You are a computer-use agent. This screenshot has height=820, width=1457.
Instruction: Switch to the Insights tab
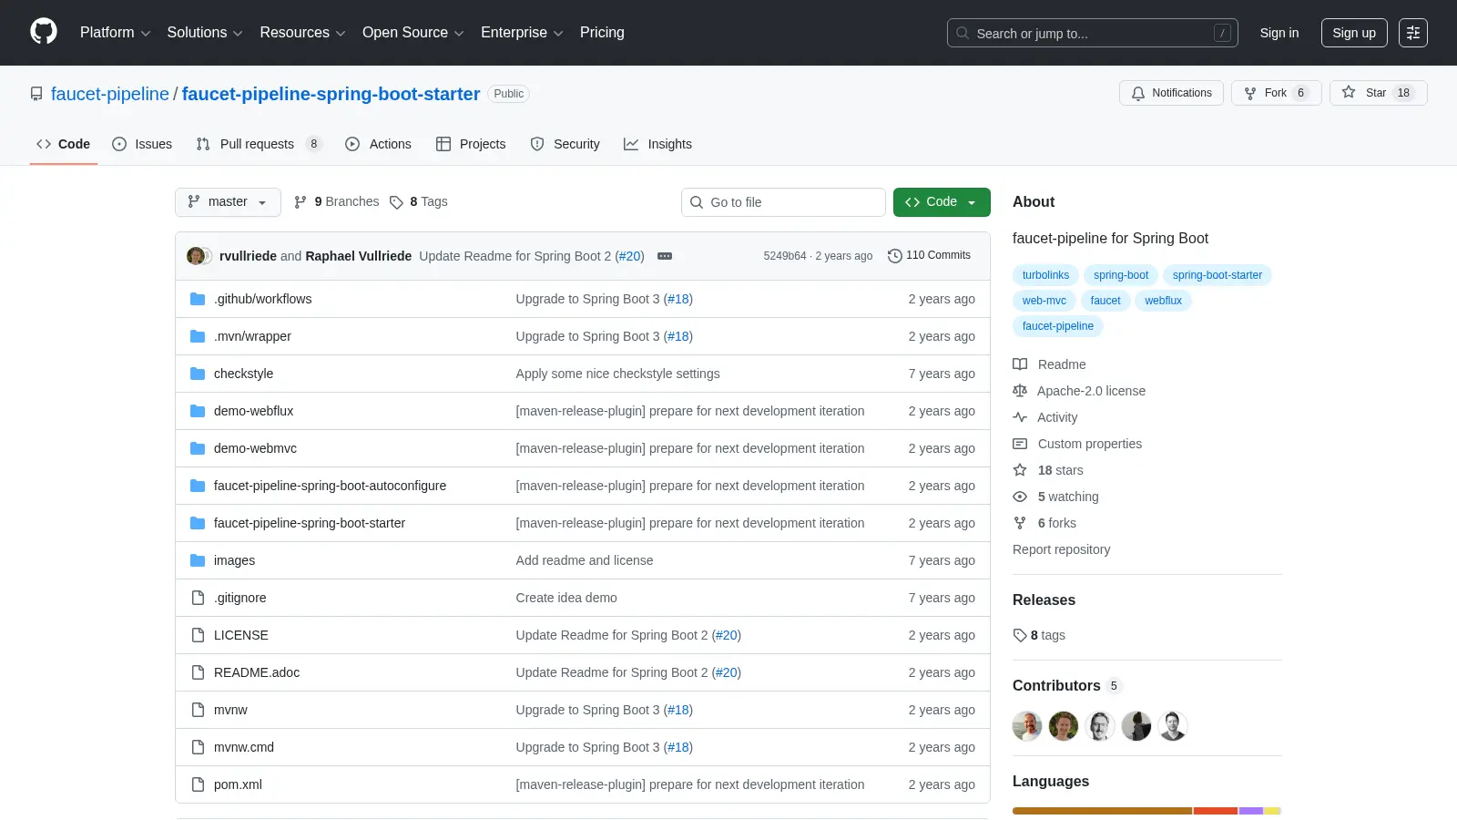pos(657,144)
